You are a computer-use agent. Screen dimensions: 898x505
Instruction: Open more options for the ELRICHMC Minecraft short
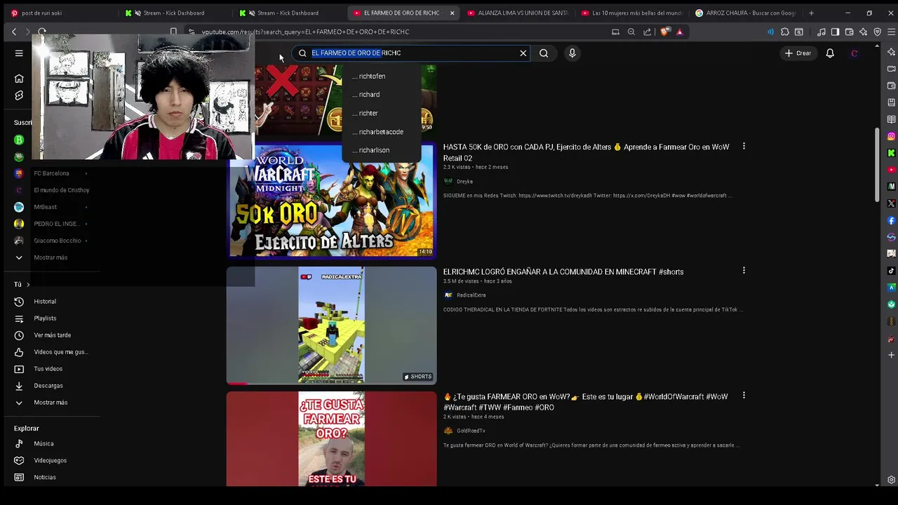point(744,271)
